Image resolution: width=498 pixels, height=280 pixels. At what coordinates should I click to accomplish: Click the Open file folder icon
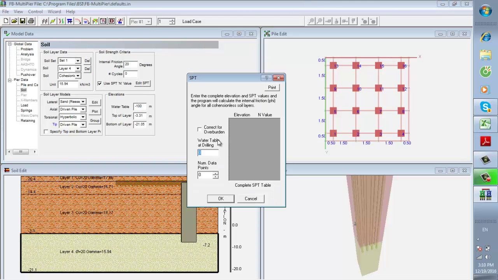tap(14, 21)
